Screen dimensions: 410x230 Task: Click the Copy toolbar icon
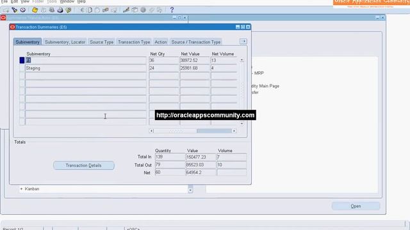pos(90,10)
